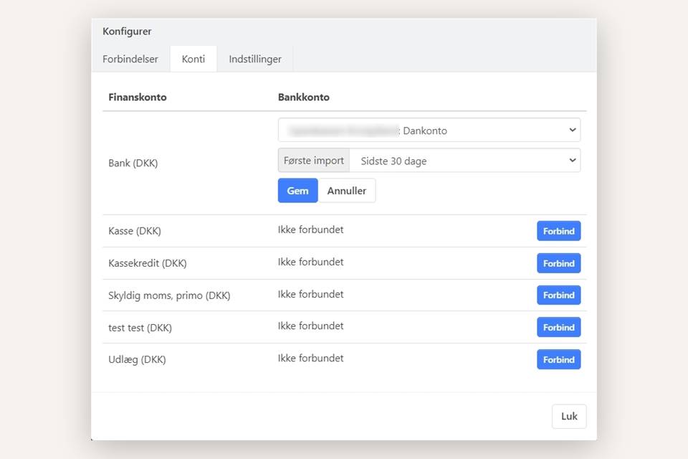Switch to the Forbindelser tab
Screen dimensions: 688x459
(130, 59)
